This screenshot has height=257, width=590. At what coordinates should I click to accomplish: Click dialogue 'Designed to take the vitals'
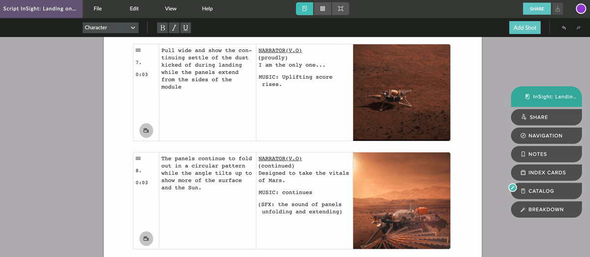[x=304, y=173]
